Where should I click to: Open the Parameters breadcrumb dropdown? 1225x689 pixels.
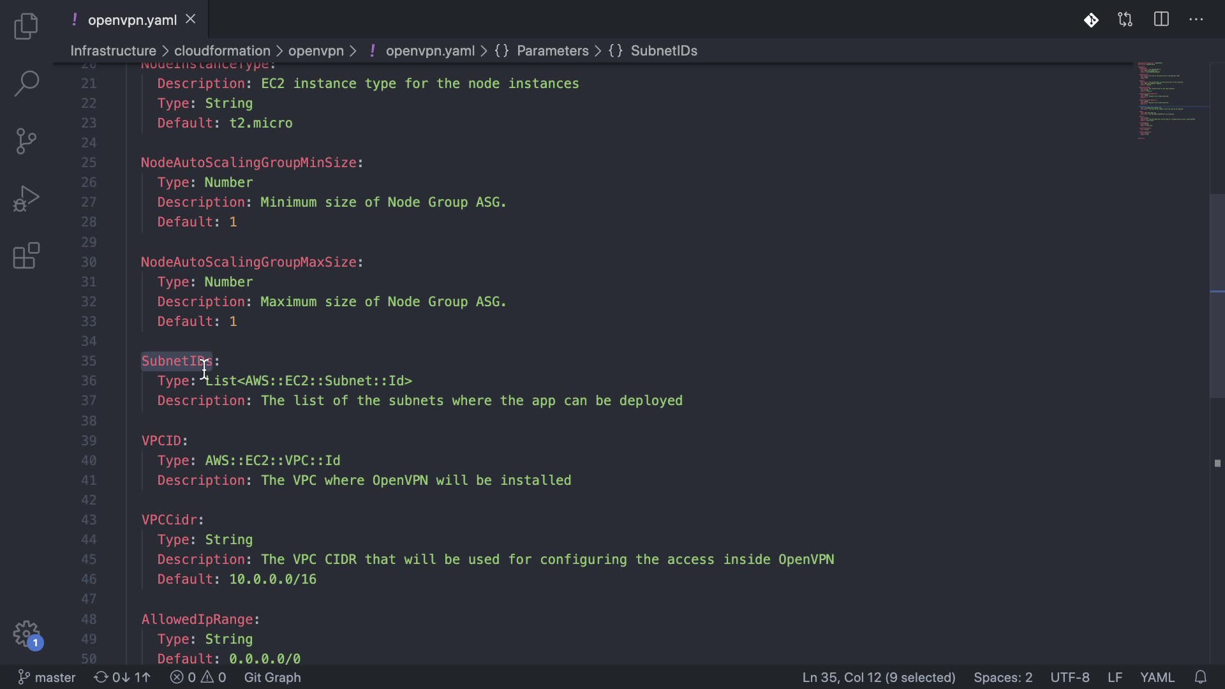(x=553, y=50)
